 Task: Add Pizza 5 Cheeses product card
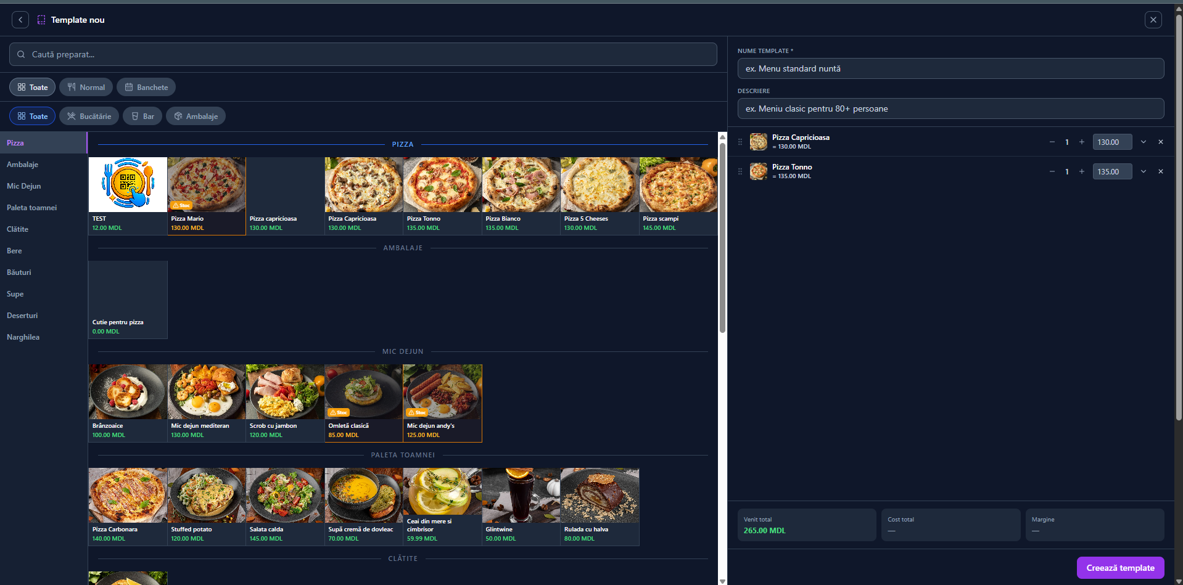pos(600,196)
